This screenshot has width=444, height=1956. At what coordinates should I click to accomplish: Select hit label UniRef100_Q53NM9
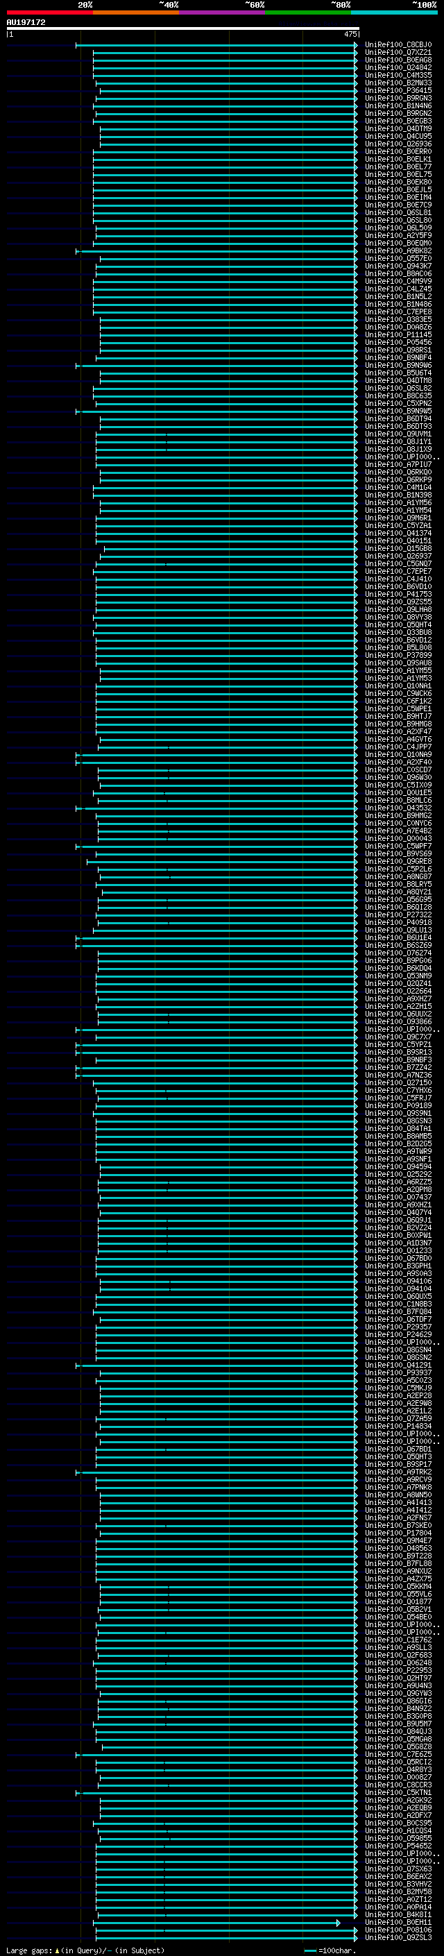pyautogui.click(x=398, y=976)
